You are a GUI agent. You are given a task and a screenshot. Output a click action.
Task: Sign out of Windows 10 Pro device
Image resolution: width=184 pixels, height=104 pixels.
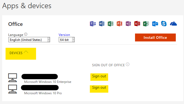coord(99,88)
